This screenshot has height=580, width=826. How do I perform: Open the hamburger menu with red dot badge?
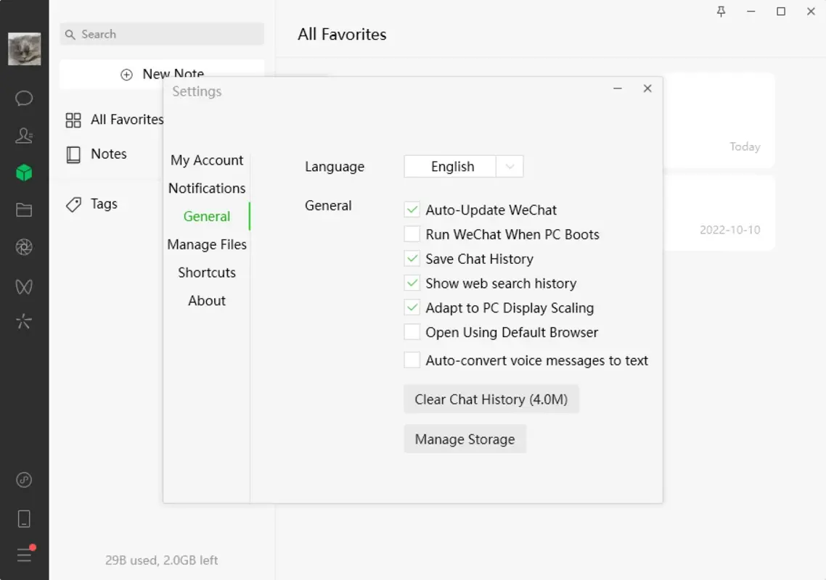pos(24,555)
